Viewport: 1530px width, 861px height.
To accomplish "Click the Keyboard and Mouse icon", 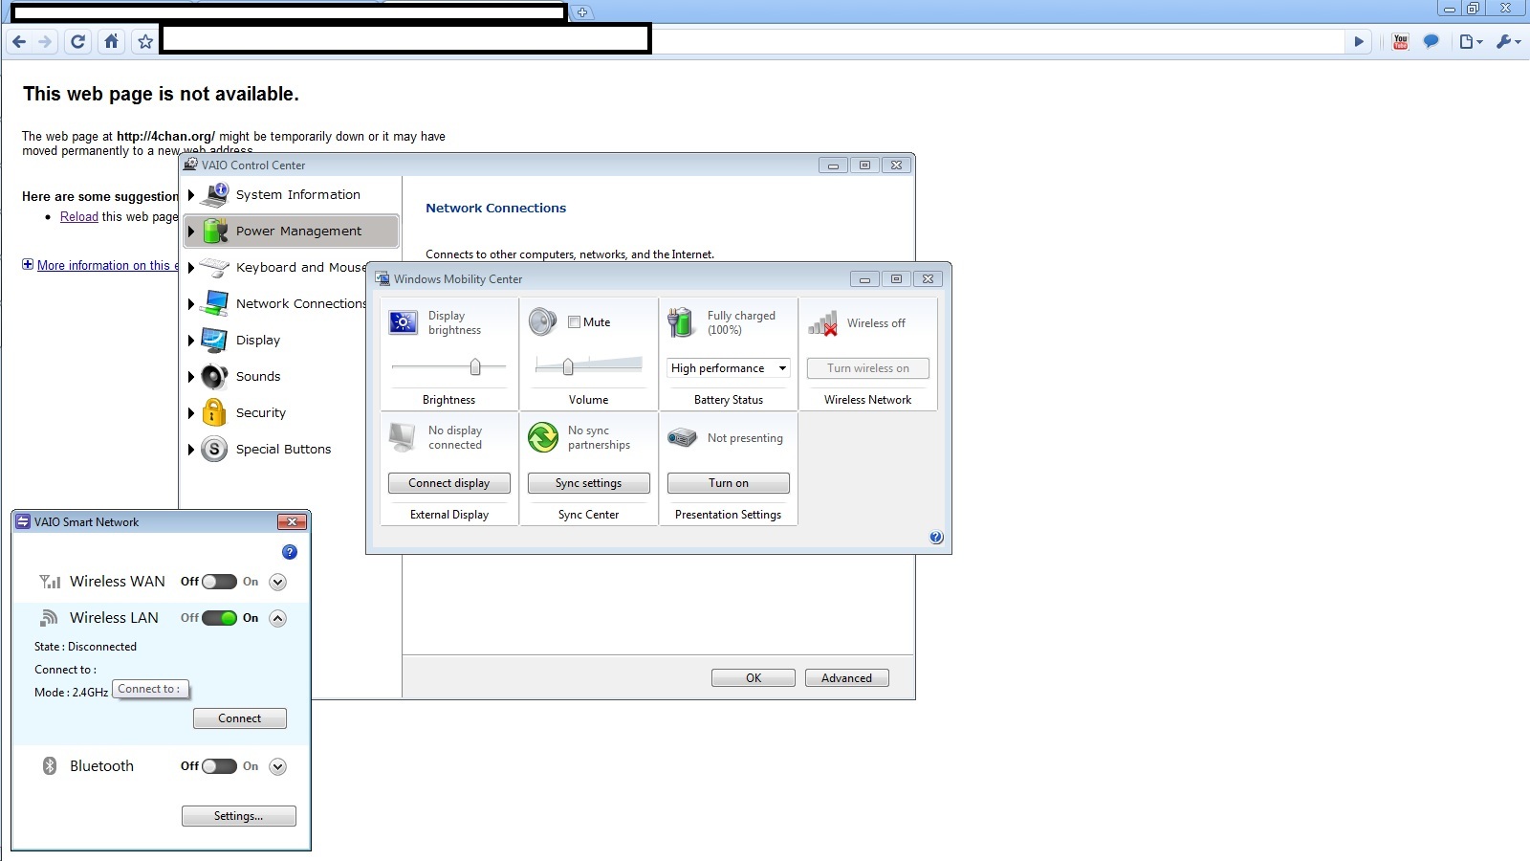I will pos(215,267).
